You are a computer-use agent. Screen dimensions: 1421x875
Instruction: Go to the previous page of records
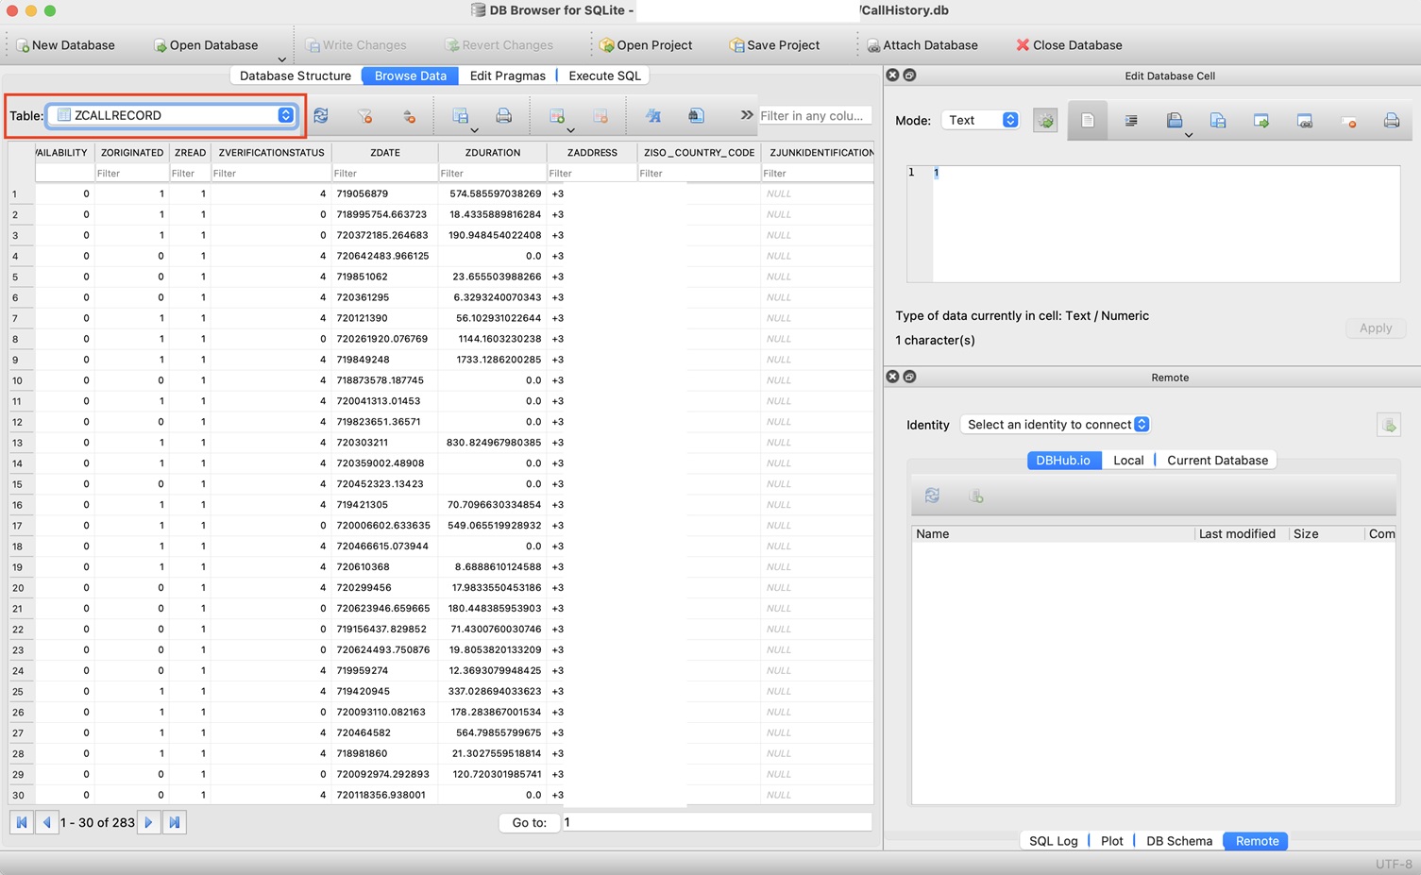(x=46, y=822)
